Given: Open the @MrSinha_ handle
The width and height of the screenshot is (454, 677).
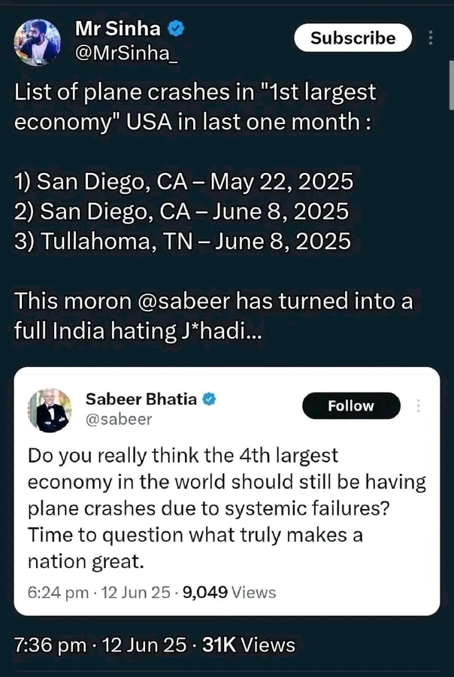Looking at the screenshot, I should [x=126, y=53].
